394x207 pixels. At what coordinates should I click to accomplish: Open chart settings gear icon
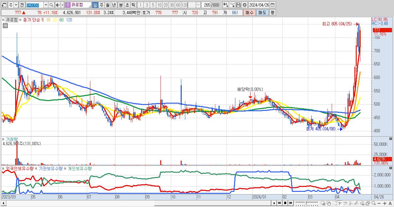click(x=244, y=5)
